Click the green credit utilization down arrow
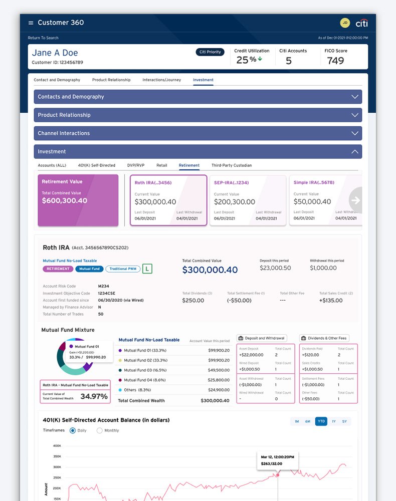 point(260,59)
